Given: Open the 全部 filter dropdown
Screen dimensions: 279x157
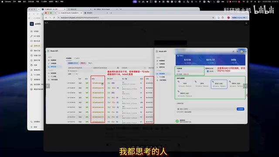Looking at the screenshot, I should (73, 74).
